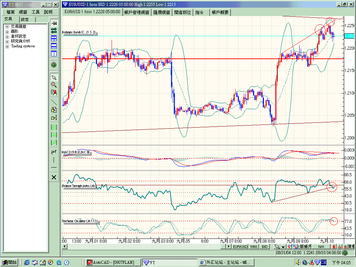This screenshot has width=356, height=267.
Task: Select the arrow pointer tool in vertical toolbar
Action: (x=54, y=77)
